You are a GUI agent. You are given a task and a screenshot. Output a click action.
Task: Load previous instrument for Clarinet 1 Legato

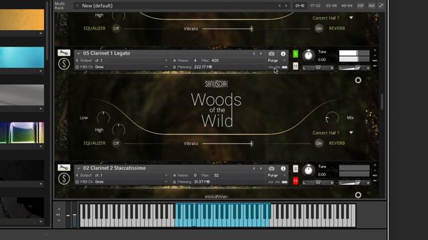(x=254, y=53)
